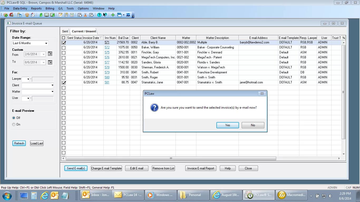Click the ledger book with green arrows icon
Screen dimensions: 360x202
coord(52,15)
